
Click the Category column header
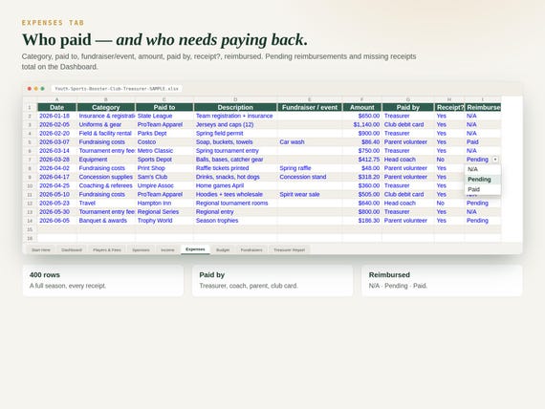coord(106,107)
